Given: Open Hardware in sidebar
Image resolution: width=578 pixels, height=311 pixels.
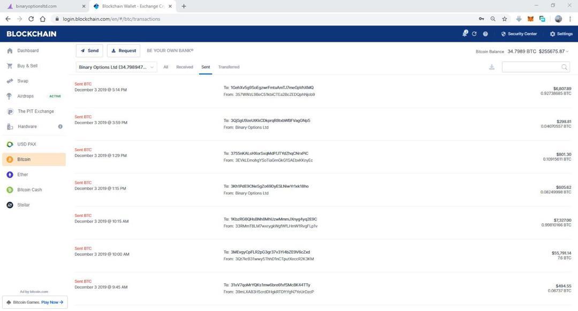Looking at the screenshot, I should point(27,126).
